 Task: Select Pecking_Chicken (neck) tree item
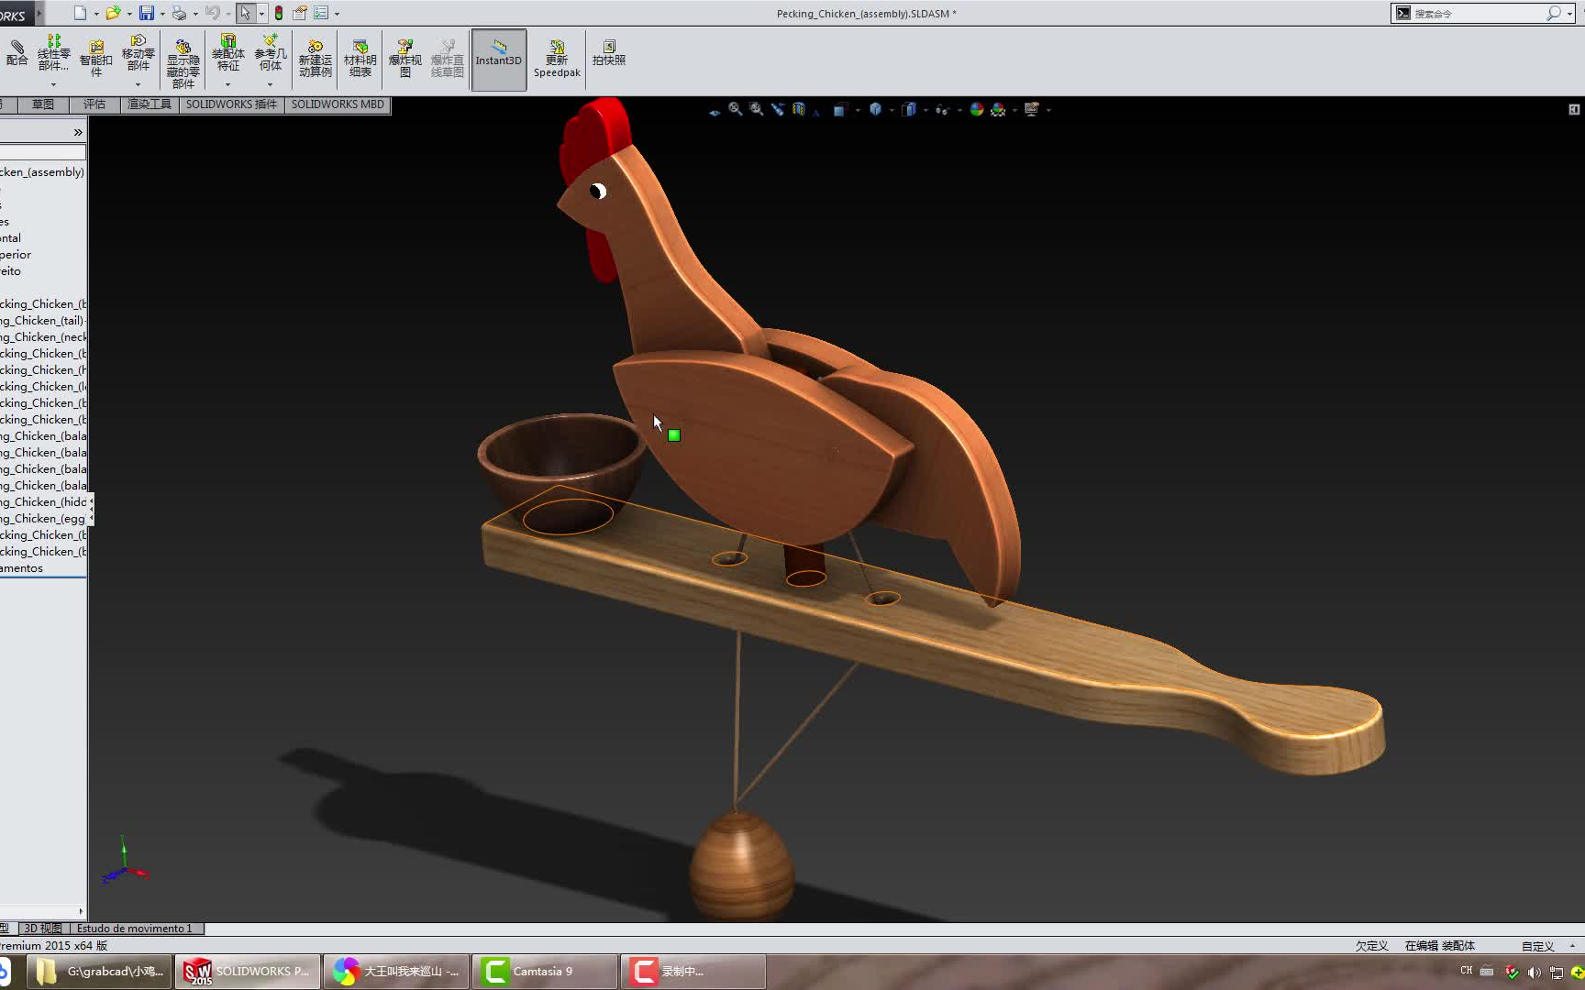43,337
